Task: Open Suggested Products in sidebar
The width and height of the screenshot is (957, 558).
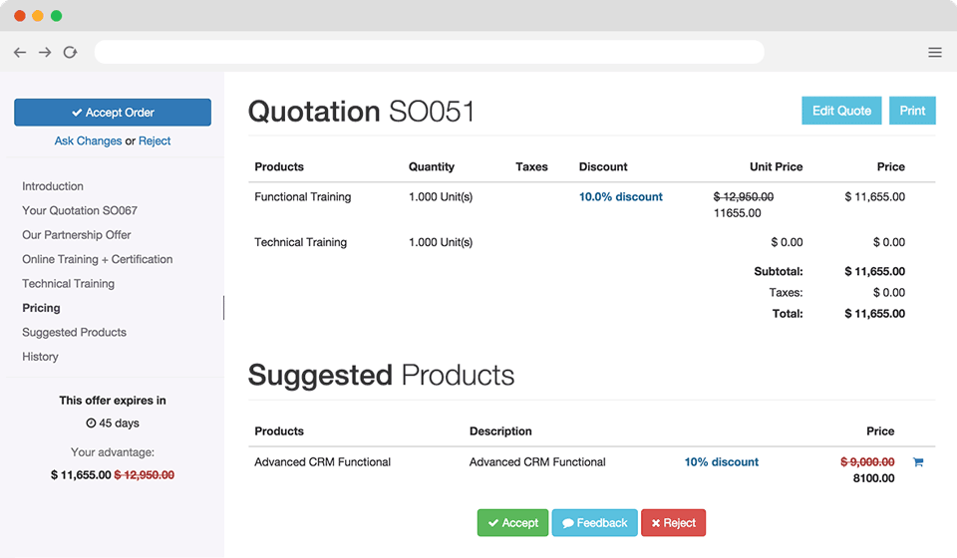Action: pos(74,333)
